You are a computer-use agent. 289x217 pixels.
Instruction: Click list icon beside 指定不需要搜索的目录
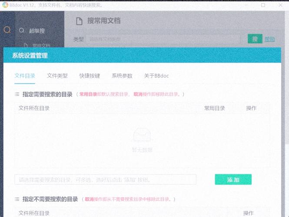[17, 199]
